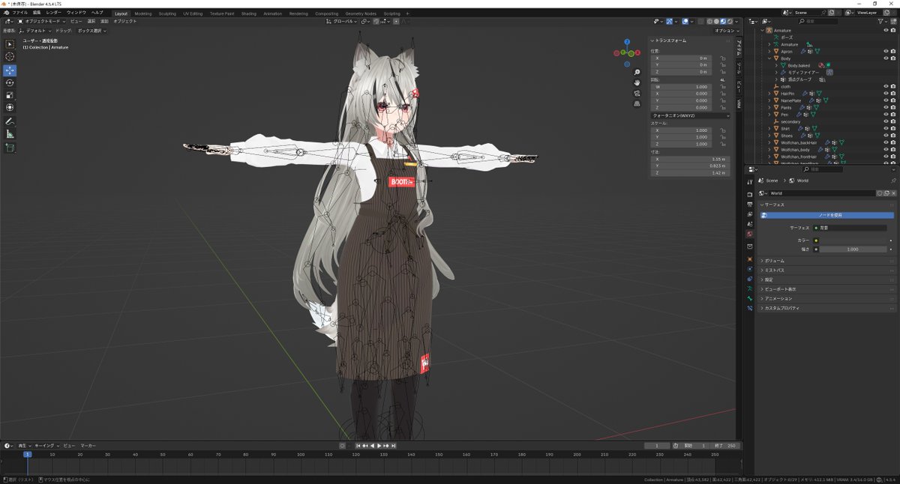The image size is (900, 484).
Task: Hide HairPin in viewport
Action: click(x=886, y=93)
